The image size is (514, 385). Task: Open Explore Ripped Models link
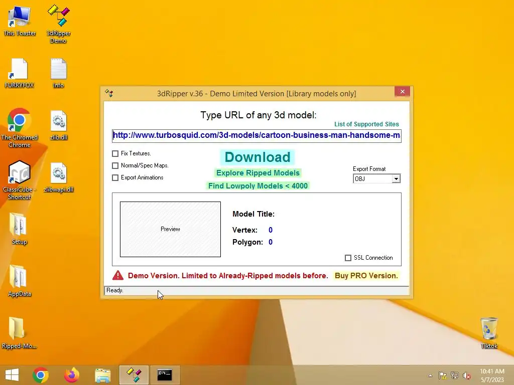click(258, 173)
